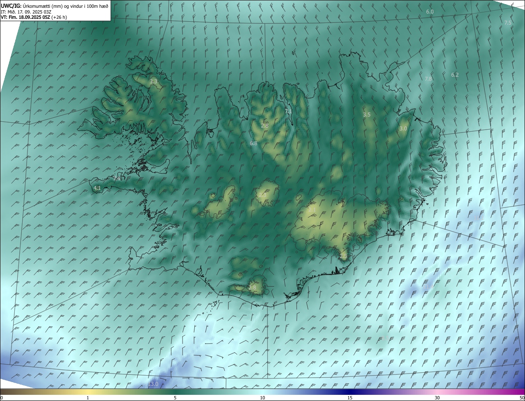Screen dimensions: 525x401
Task: Click the 'IT: Mið. 17. 09. 2025 03Z' line
Action: pos(26,12)
